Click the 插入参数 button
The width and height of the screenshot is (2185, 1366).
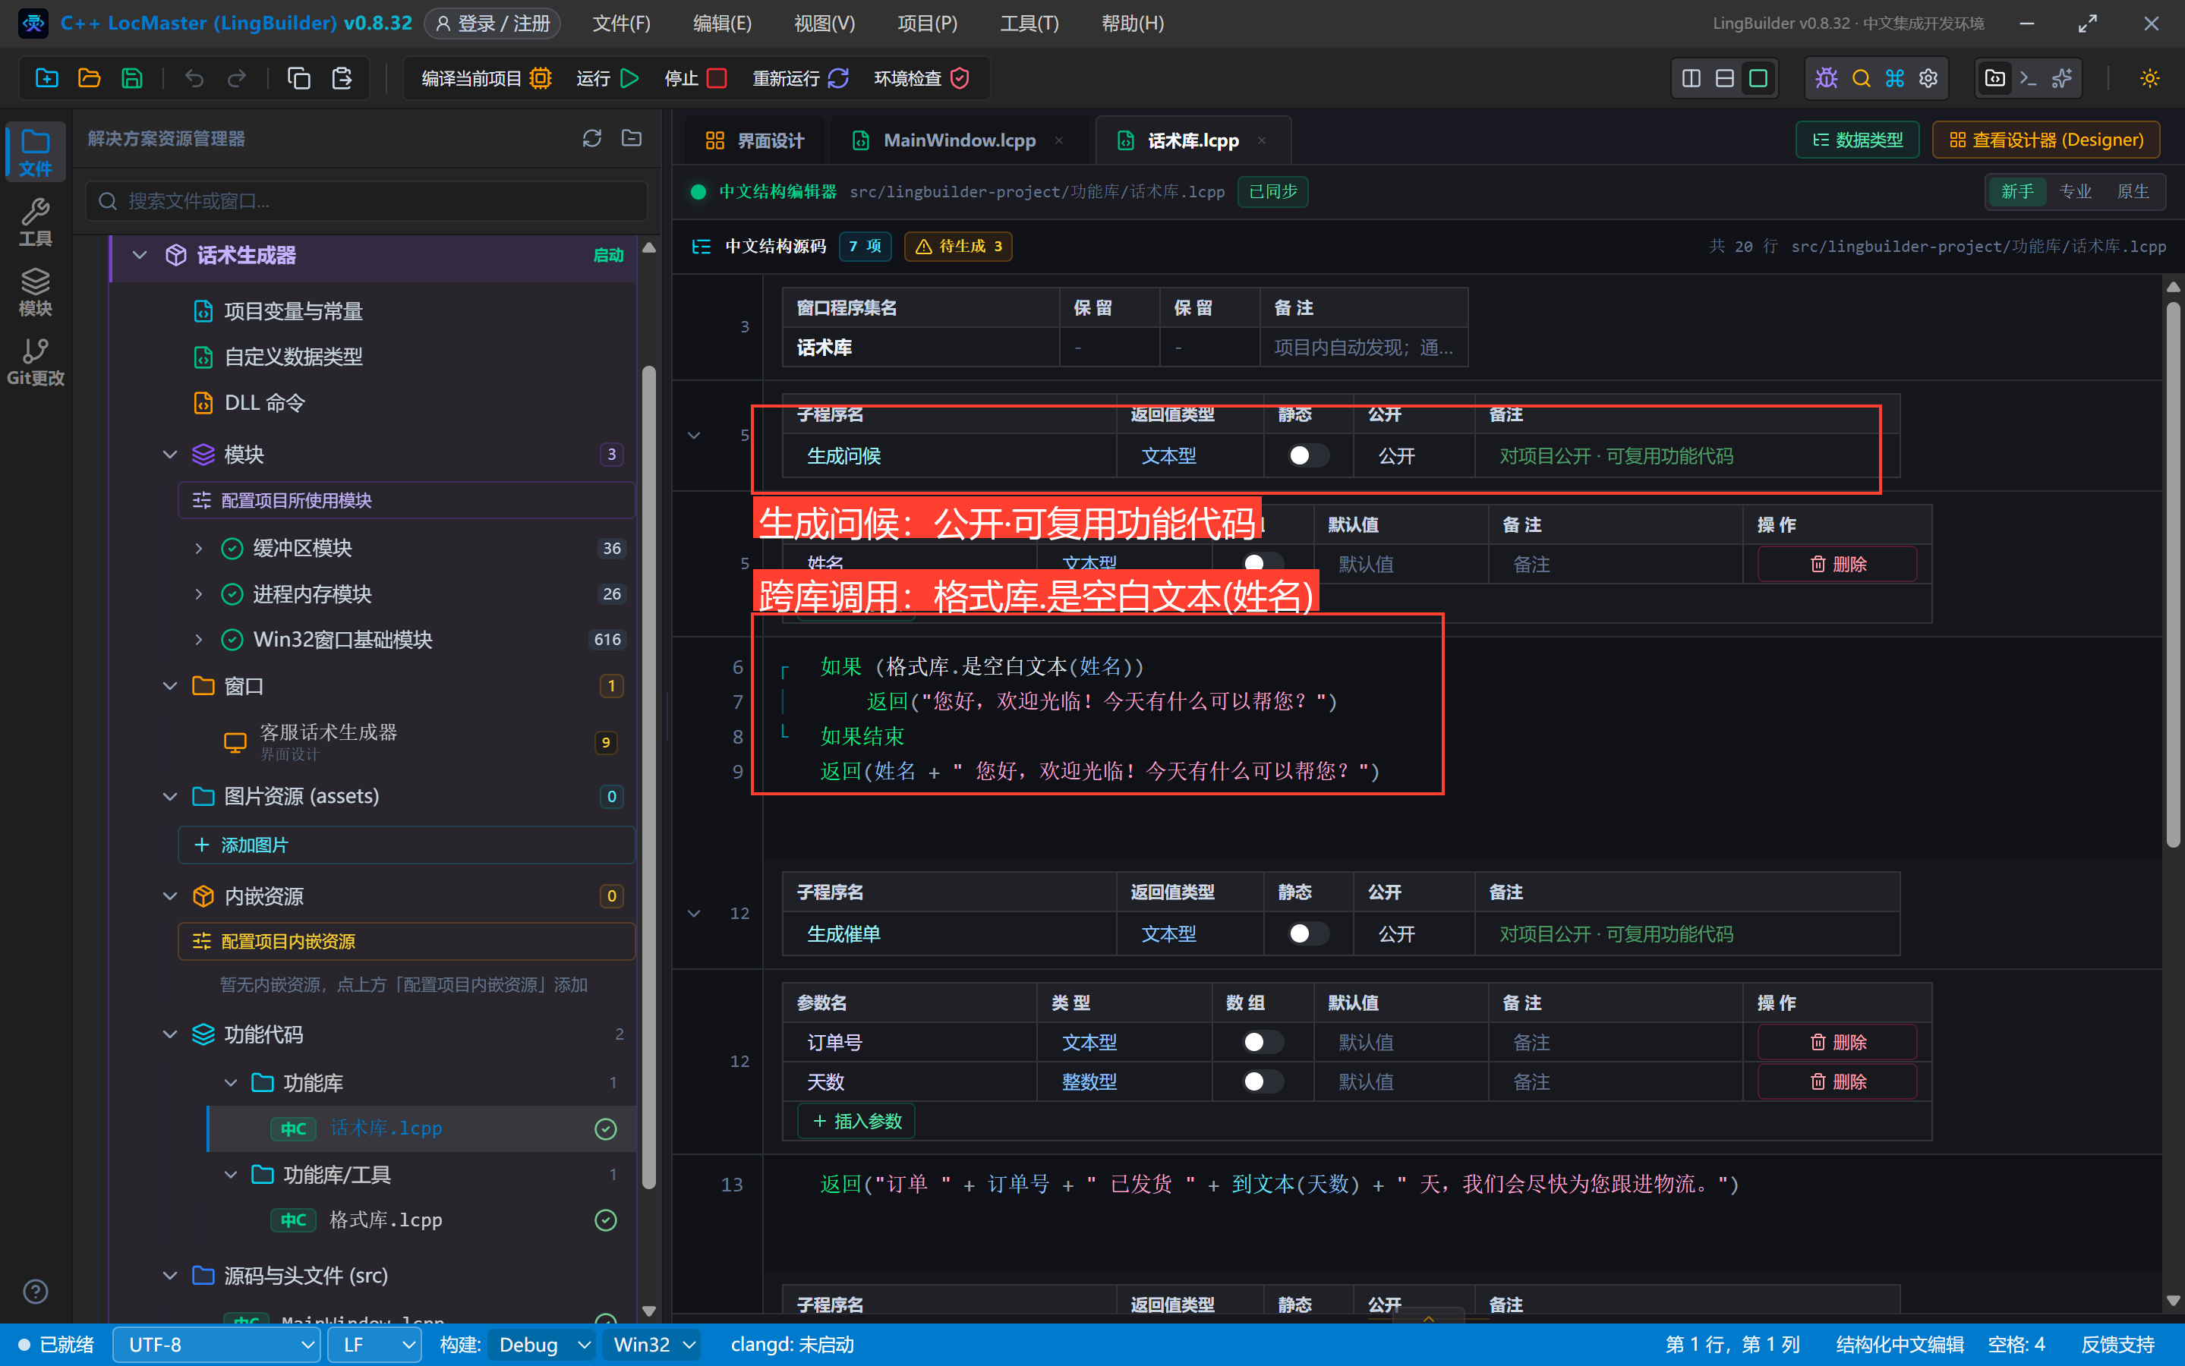tap(856, 1121)
